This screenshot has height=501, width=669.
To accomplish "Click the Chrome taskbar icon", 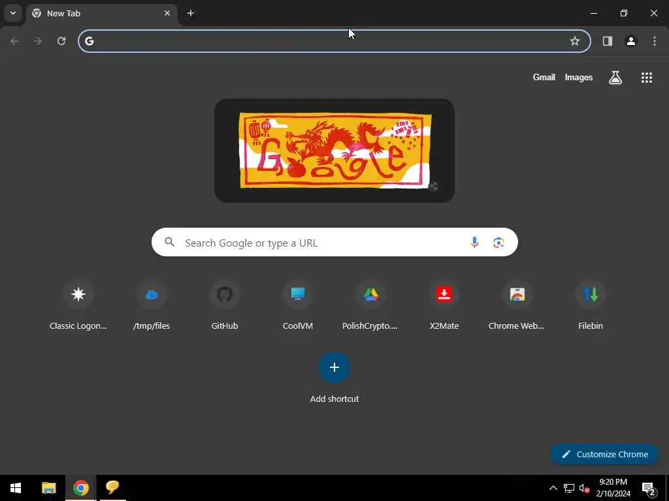I will pos(81,488).
